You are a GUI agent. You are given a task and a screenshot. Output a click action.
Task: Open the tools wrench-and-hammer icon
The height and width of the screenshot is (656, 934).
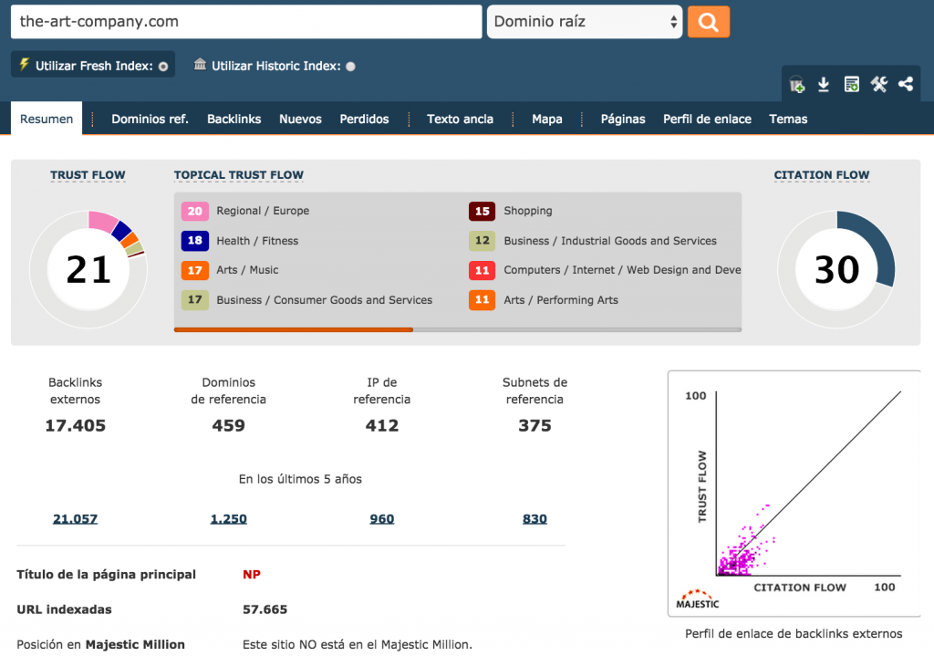(x=878, y=85)
